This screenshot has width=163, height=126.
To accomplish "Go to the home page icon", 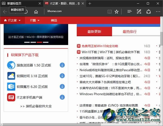I will click(36, 12).
